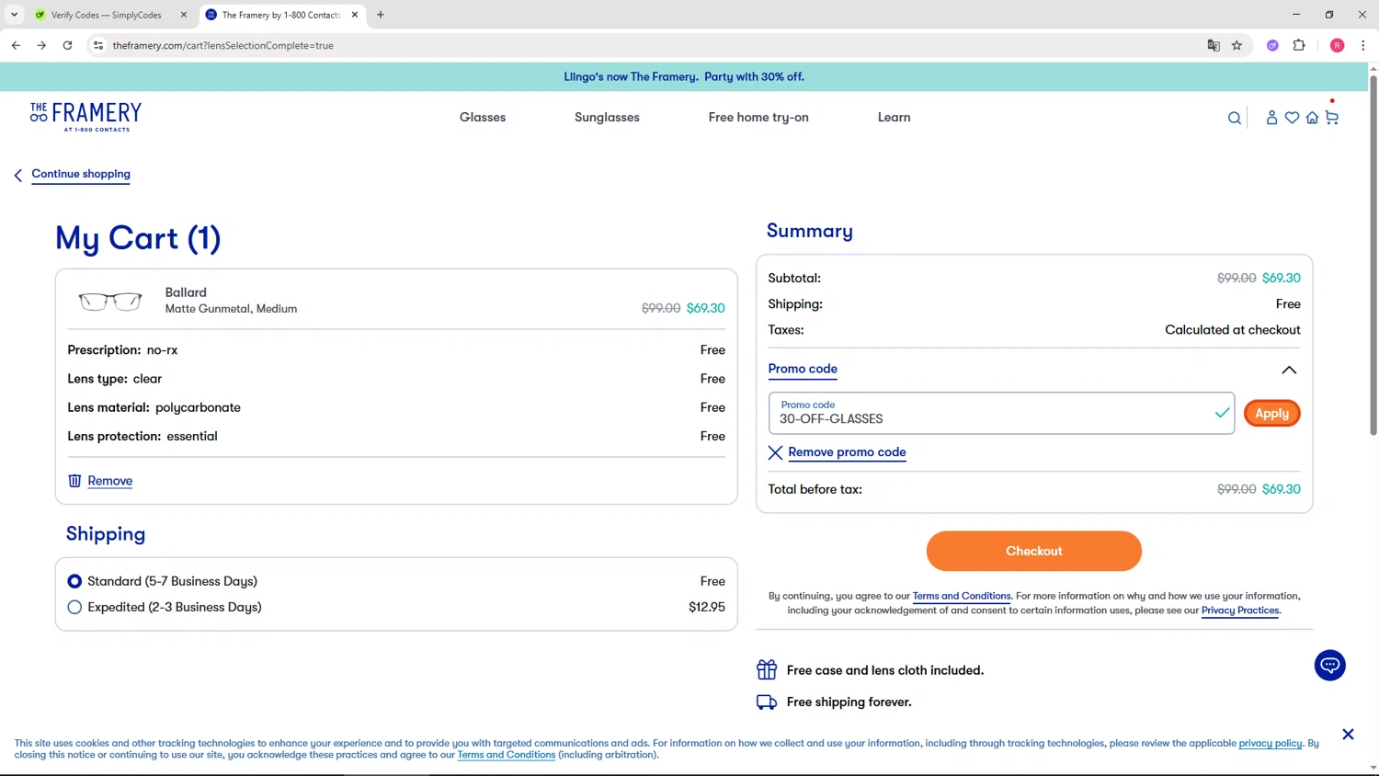
Task: Switch to The Framery browser tab
Action: [281, 15]
